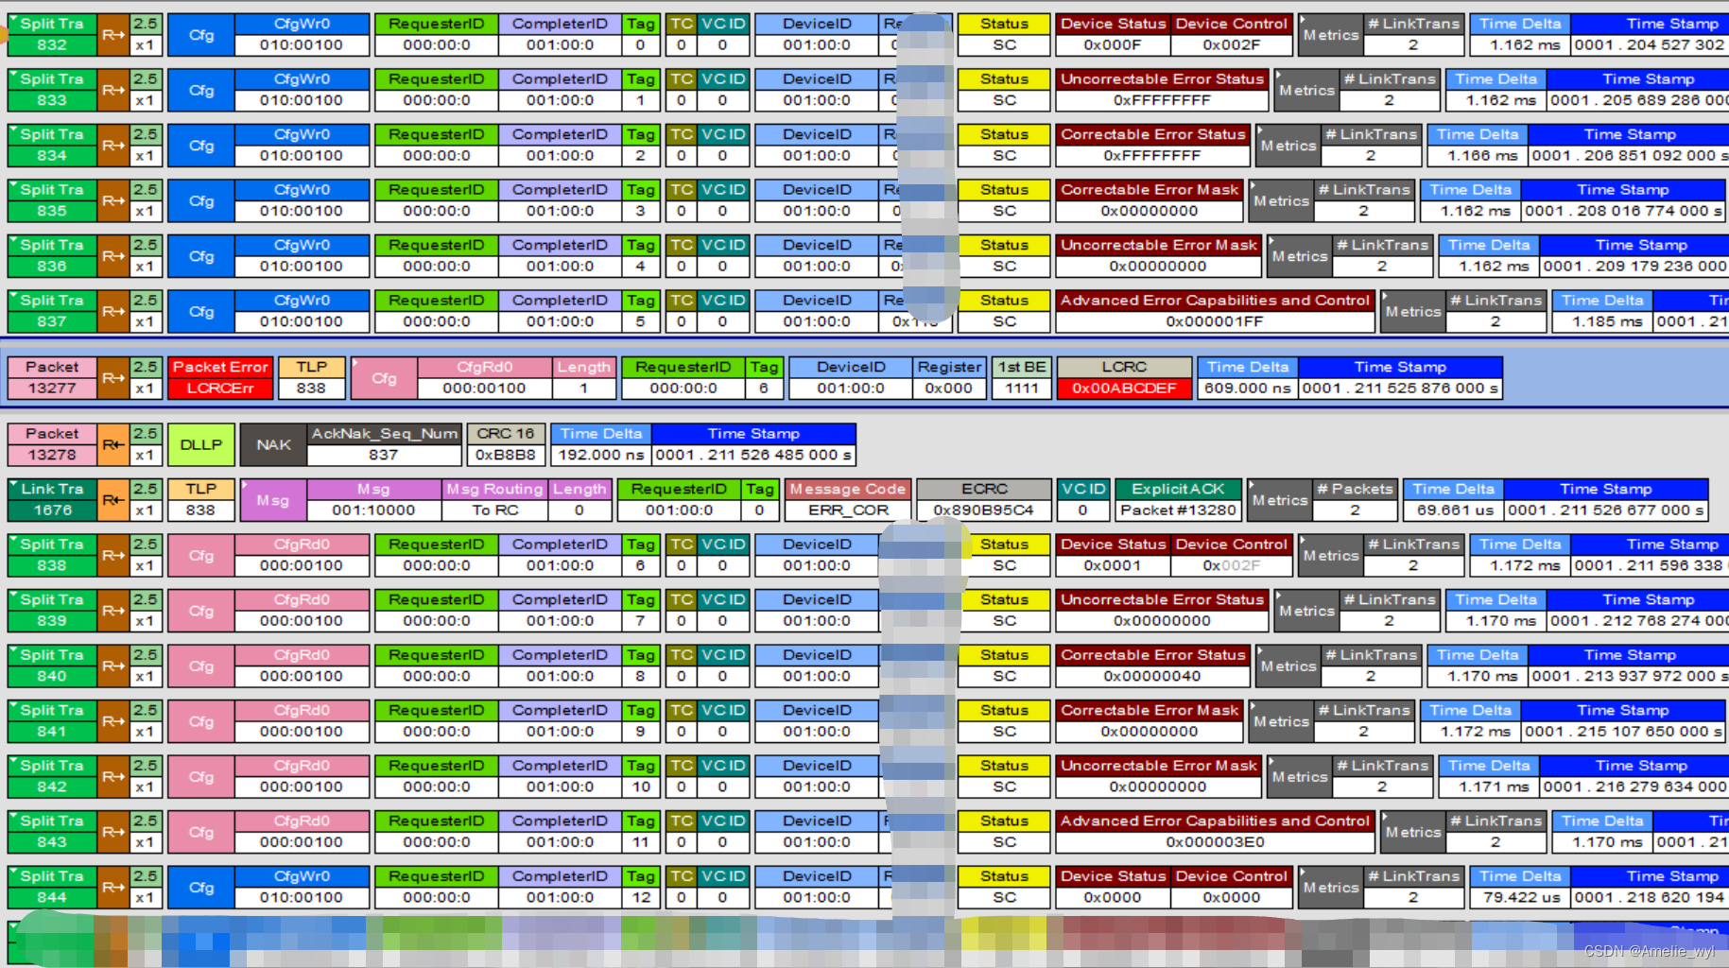The height and width of the screenshot is (968, 1729).
Task: Click the Time Delta 69.661 us cell
Action: (1454, 500)
